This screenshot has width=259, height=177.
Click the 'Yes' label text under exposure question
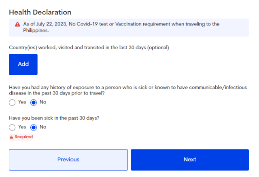click(22, 102)
